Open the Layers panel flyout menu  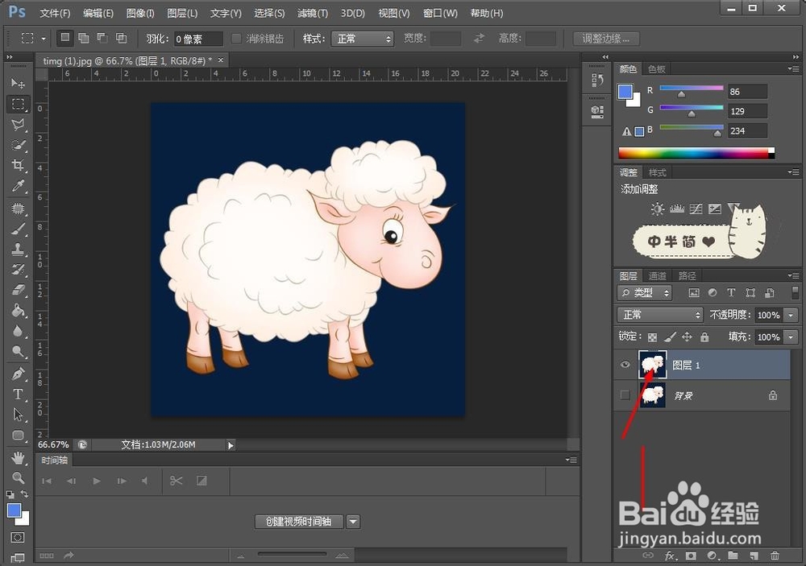tap(793, 276)
